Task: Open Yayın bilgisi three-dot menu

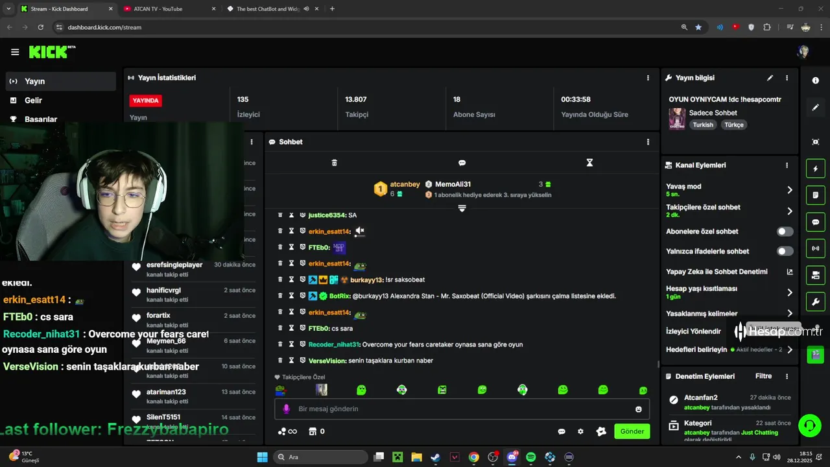Action: [787, 78]
